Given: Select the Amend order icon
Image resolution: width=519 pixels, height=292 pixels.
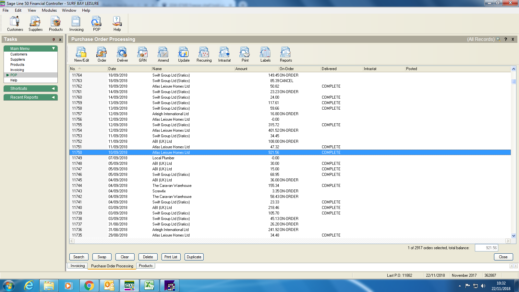Looking at the screenshot, I should (163, 54).
